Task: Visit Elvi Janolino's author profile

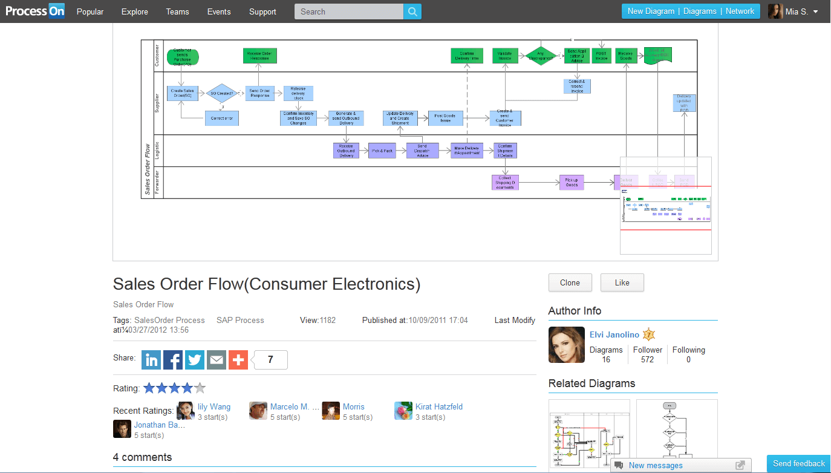Action: [614, 334]
